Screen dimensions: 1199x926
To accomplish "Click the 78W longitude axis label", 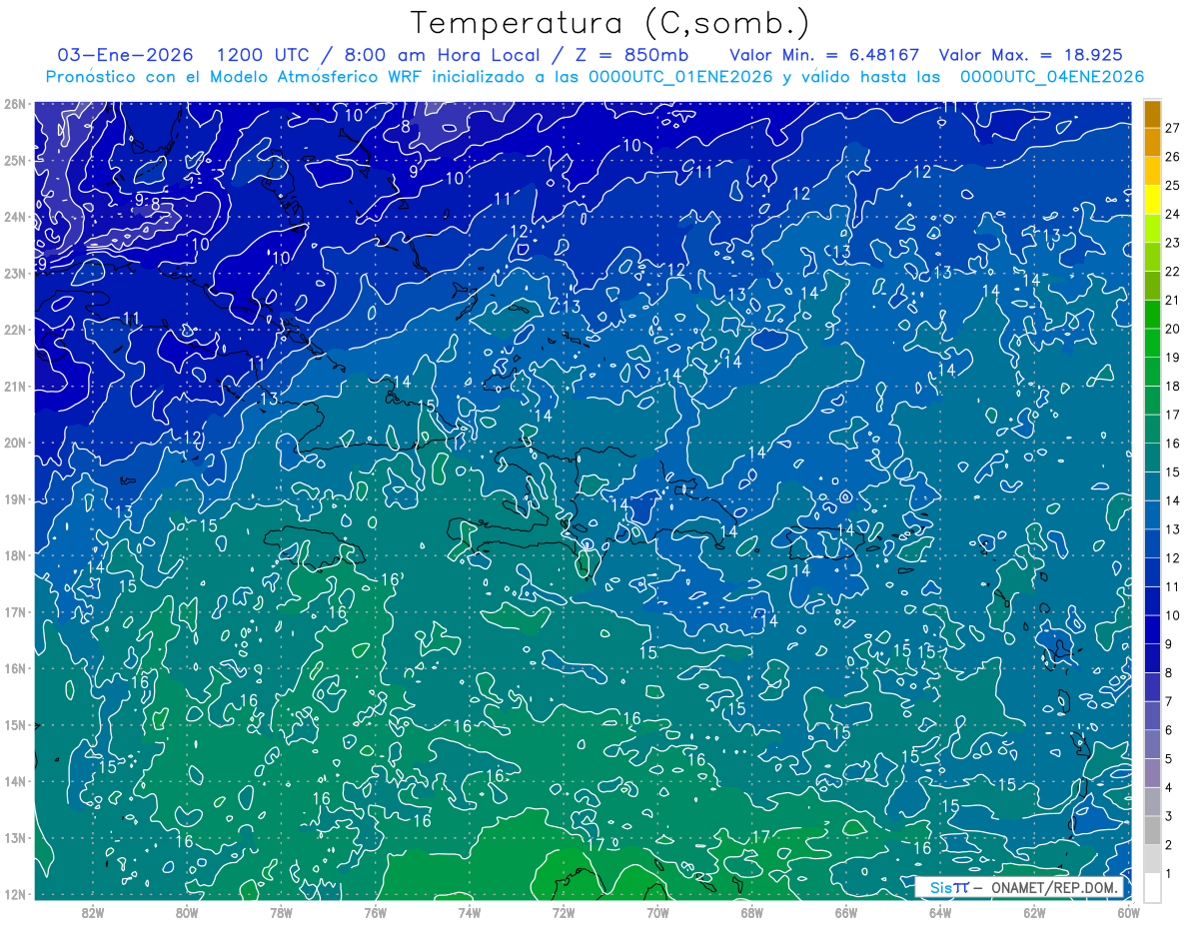I will coord(281,911).
